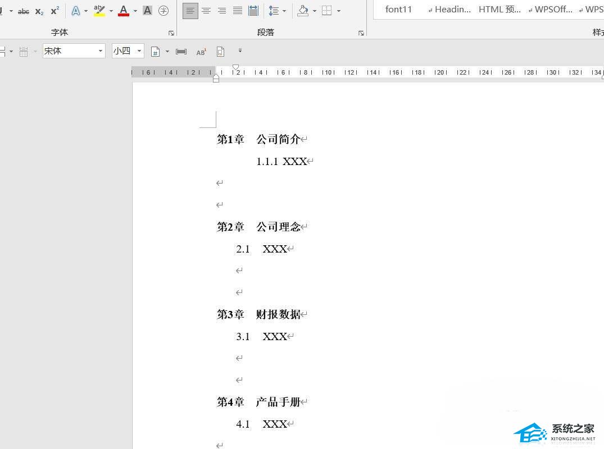This screenshot has width=604, height=449.
Task: Apply text effects outline A icon
Action: point(76,11)
